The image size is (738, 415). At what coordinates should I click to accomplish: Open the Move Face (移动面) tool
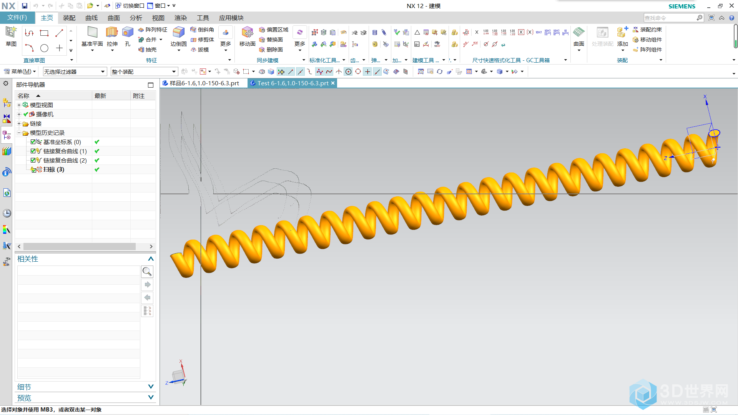click(x=247, y=37)
